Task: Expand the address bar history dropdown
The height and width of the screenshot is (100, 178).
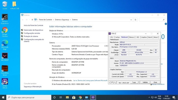Action: [131, 20]
